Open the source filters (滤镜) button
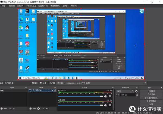 point(43,83)
